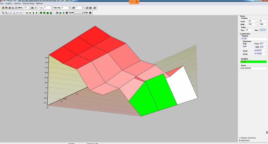The height and width of the screenshot is (144, 268).
Task: Click the second blue rotation arrow icon
Action: point(14,13)
